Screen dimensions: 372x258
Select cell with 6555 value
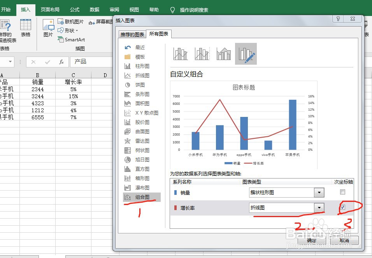click(x=37, y=117)
